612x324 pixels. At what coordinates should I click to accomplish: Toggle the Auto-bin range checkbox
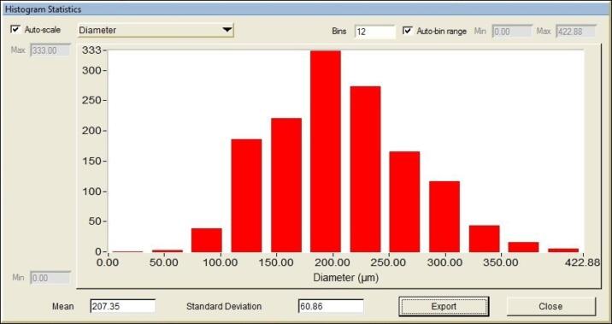(x=408, y=31)
